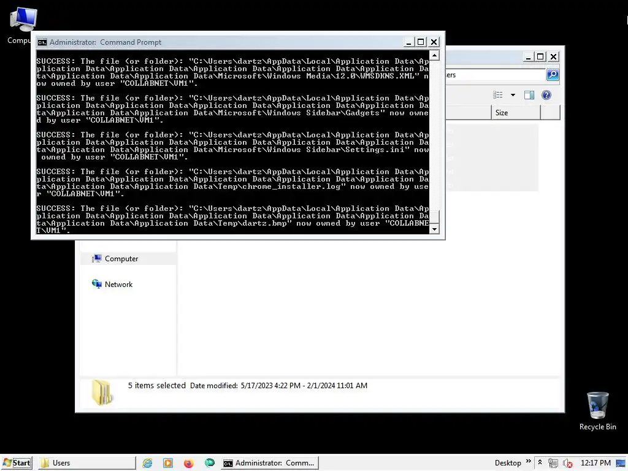Click the Explorer search button
The image size is (628, 471).
point(553,74)
